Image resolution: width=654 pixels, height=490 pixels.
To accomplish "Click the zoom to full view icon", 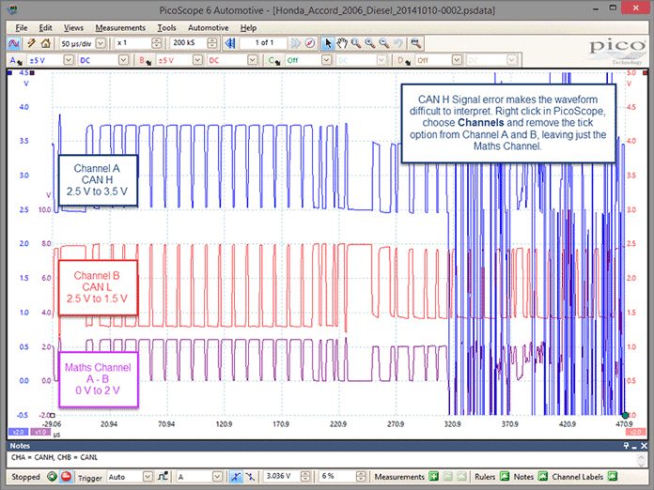I will point(416,43).
